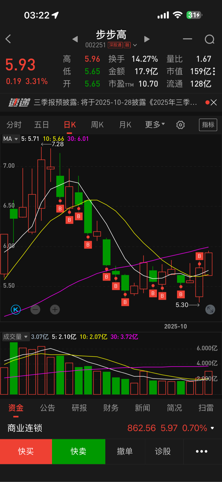Screen dimensions: 222x482
Task: Expand dropdown next to 002251 tags
Action: pos(135,45)
